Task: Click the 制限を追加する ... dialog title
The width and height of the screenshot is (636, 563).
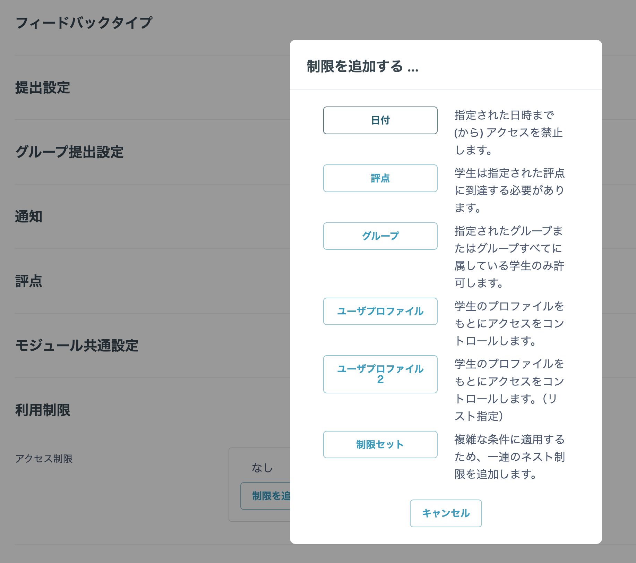Action: 362,66
